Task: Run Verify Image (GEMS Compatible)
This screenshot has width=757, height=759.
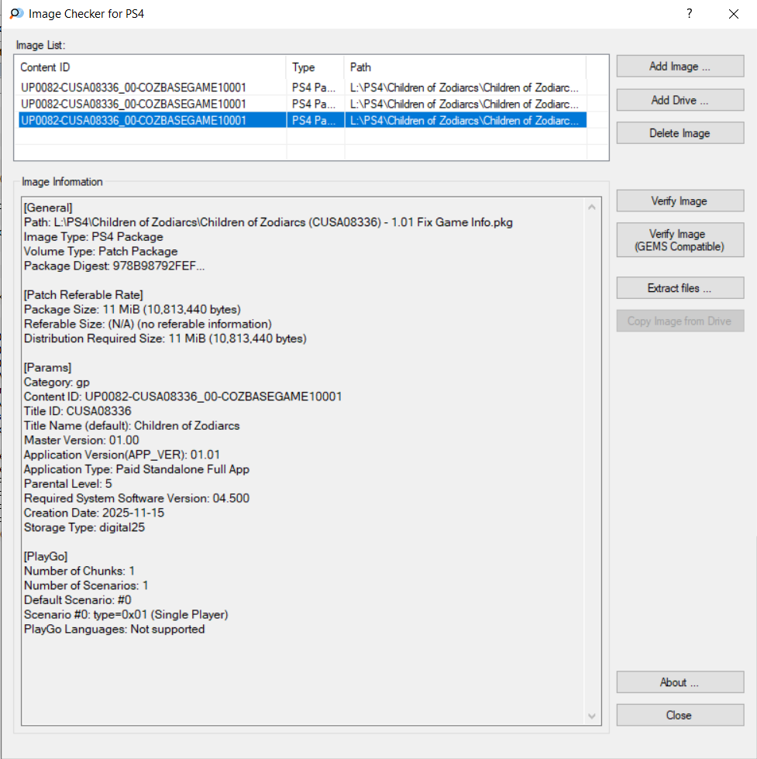Action: pyautogui.click(x=680, y=240)
